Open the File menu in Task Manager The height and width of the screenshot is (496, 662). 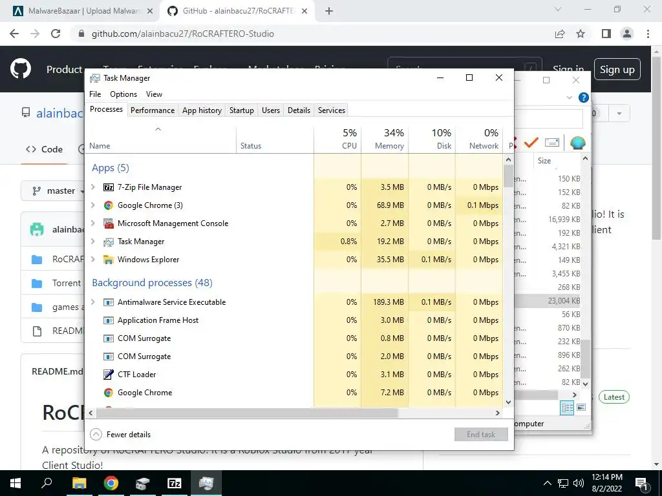click(x=95, y=94)
